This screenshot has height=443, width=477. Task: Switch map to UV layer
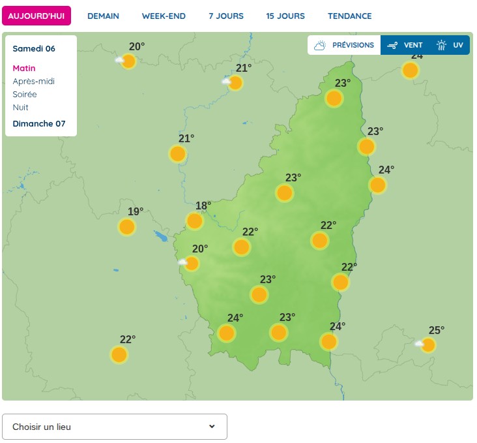tap(450, 45)
